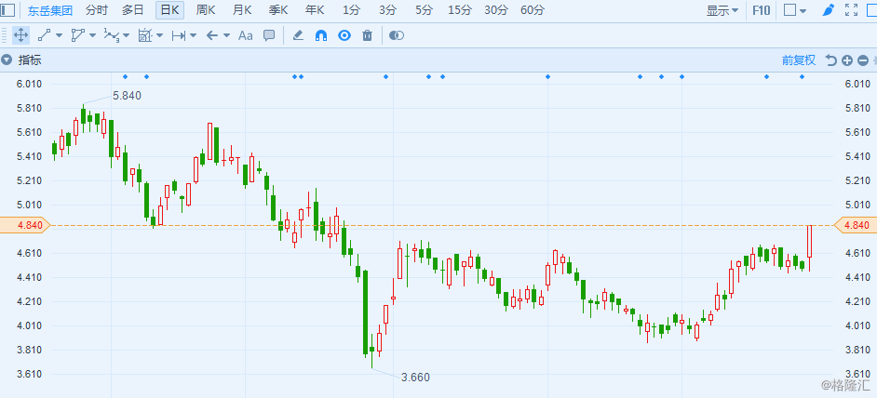The height and width of the screenshot is (398, 877).
Task: Select the numbered wave pattern tool
Action: [112, 35]
